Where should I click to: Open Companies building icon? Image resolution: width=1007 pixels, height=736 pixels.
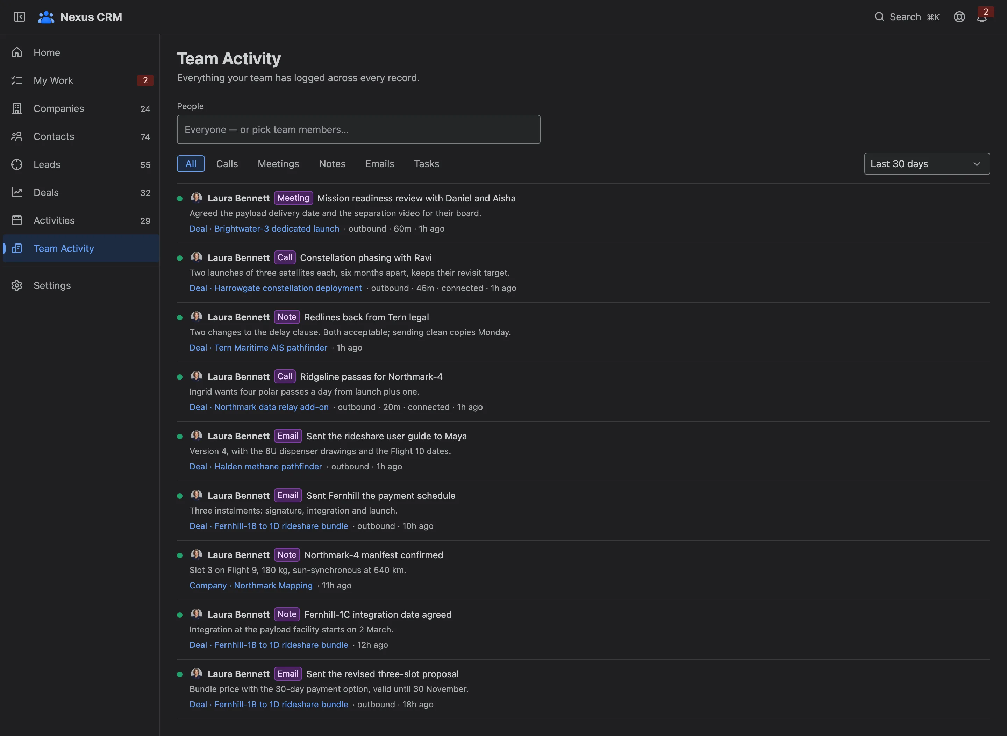[17, 109]
